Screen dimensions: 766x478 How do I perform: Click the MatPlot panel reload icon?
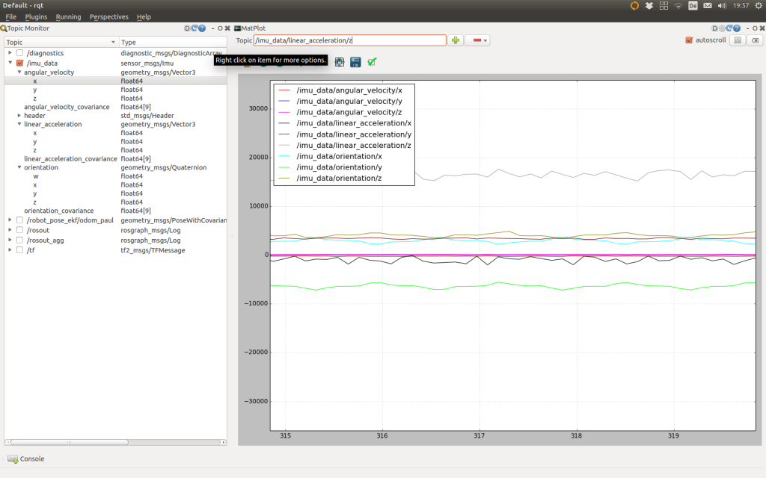pyautogui.click(x=729, y=28)
